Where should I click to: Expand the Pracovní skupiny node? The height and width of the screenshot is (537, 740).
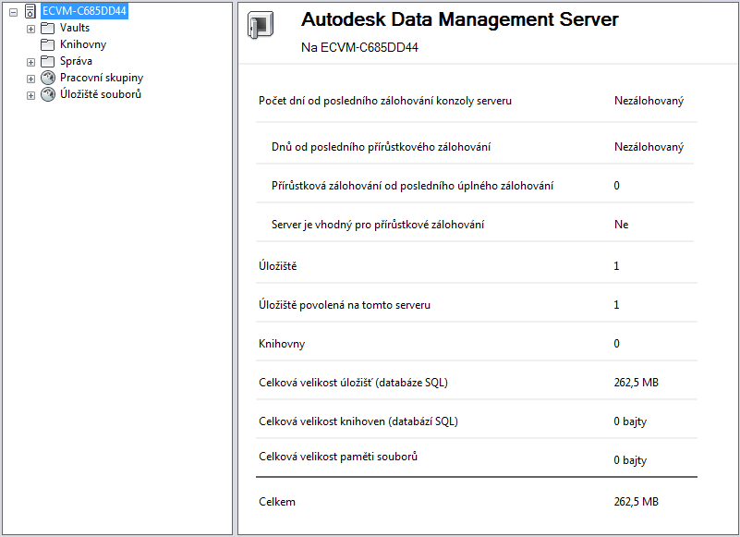coord(30,79)
